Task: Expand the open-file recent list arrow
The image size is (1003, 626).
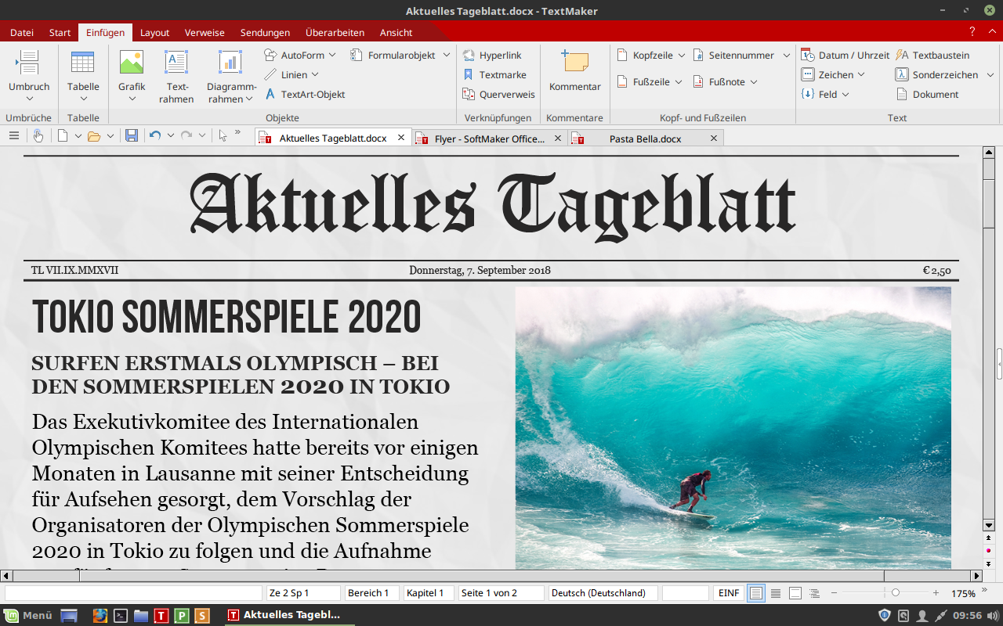Action: tap(110, 136)
